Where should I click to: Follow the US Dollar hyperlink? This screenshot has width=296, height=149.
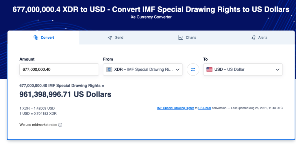click(x=205, y=108)
